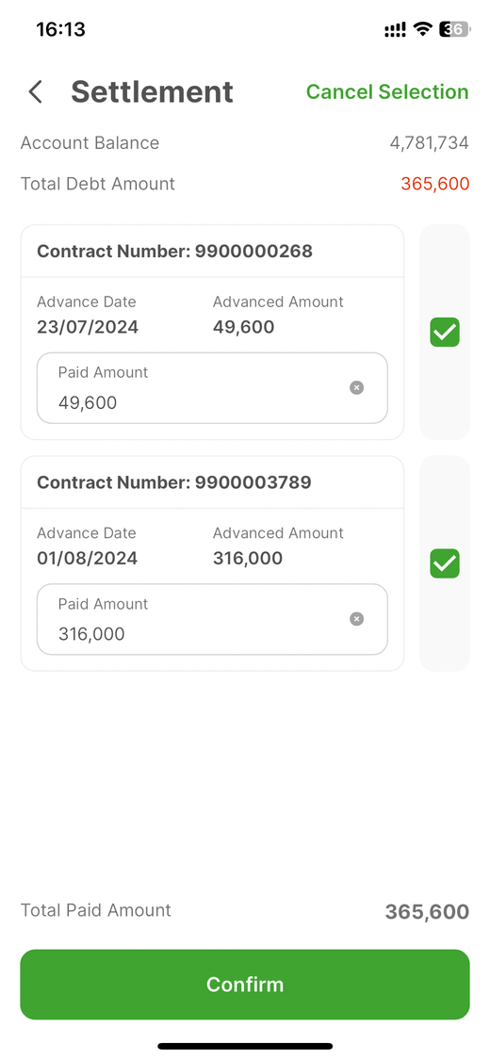Tap the home indicator bar
Screen dimensions: 490x1060
tap(245, 1046)
